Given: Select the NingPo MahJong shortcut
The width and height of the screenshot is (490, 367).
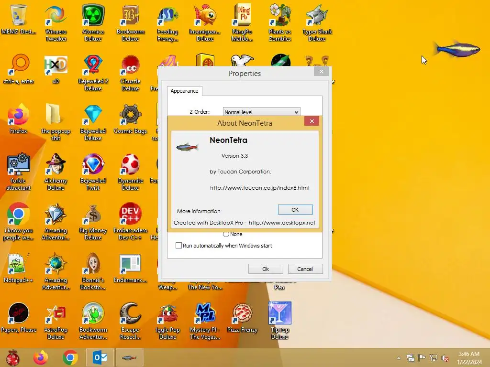Looking at the screenshot, I should (242, 22).
